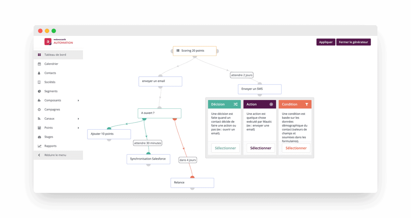Select the envoyer un email node
This screenshot has width=411, height=218.
click(161, 81)
